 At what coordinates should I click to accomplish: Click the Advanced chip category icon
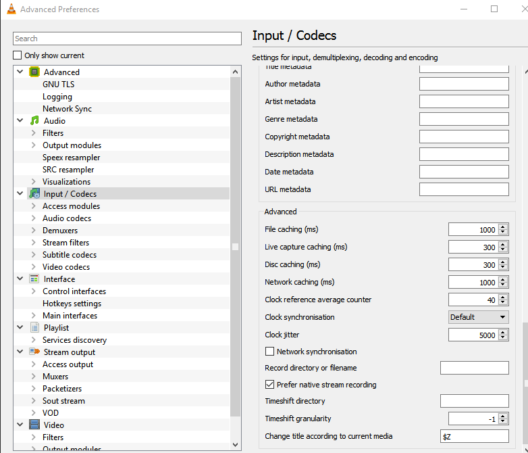tap(34, 72)
